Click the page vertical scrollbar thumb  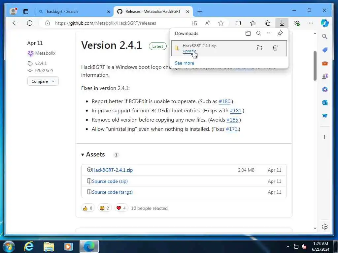(315, 66)
